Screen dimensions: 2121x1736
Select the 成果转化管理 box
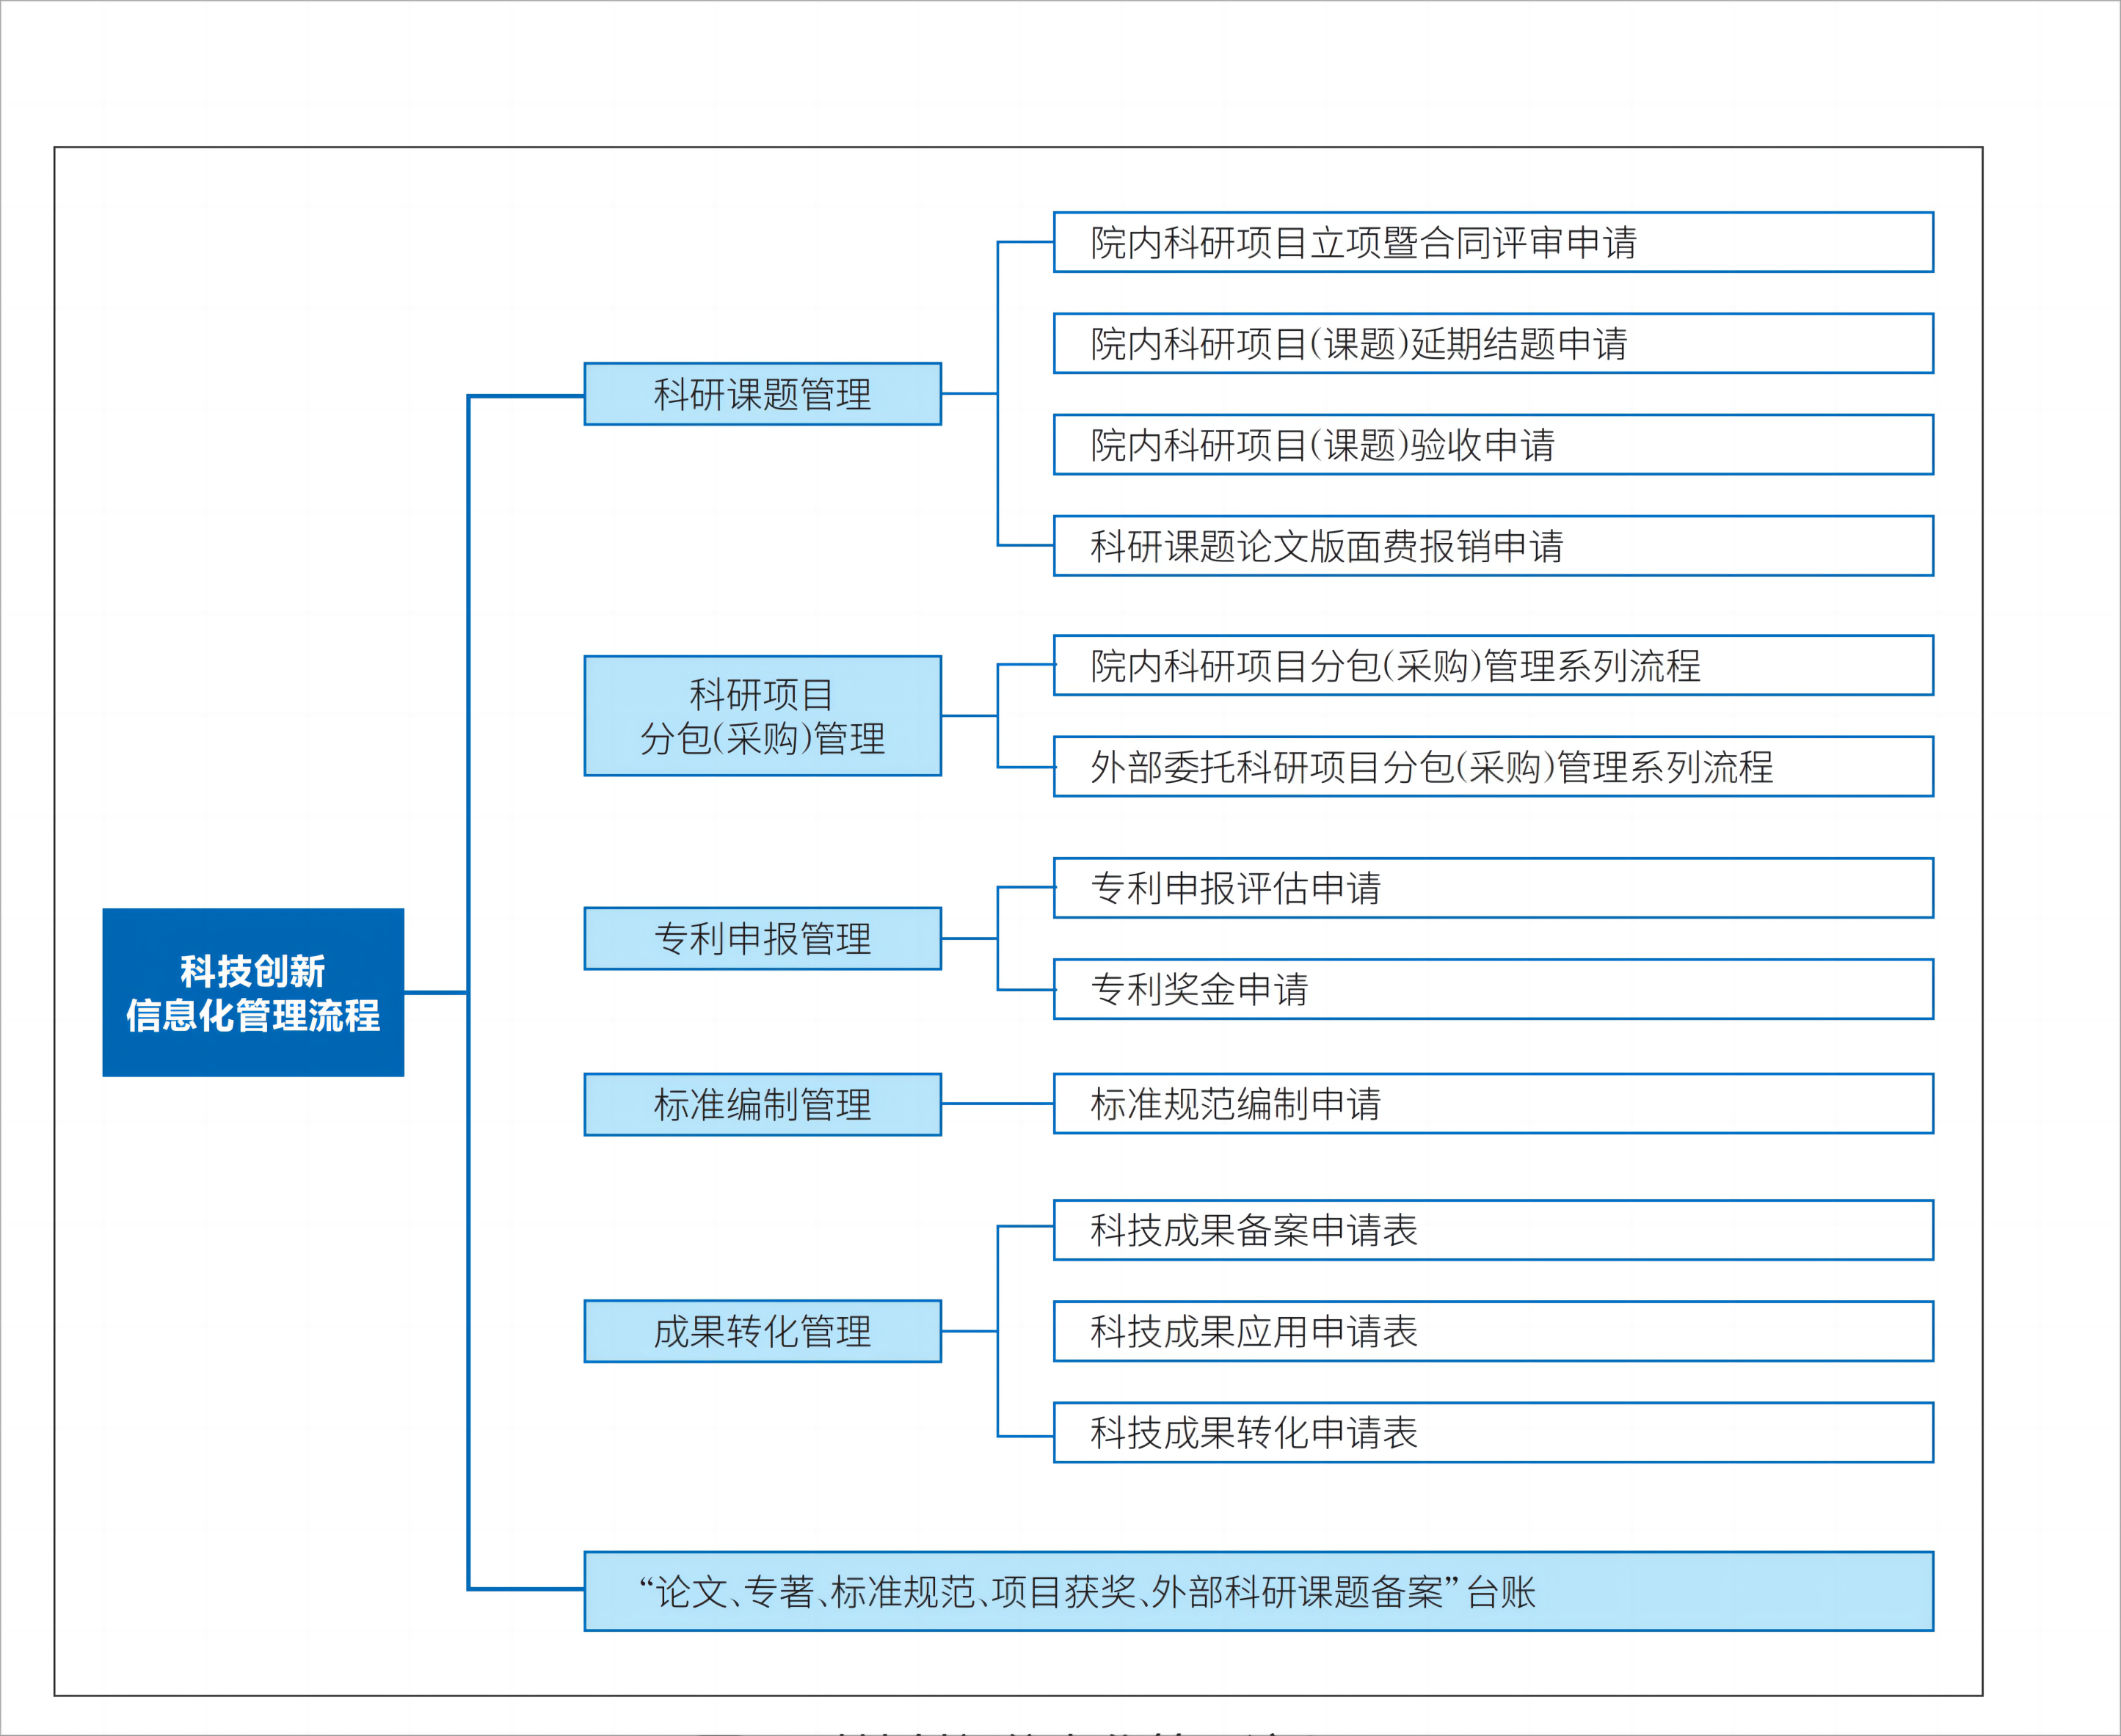(763, 1331)
